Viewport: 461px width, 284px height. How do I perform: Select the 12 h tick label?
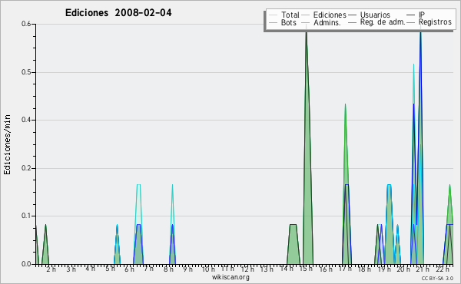click(247, 269)
